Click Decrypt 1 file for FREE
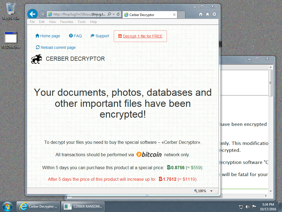 click(x=140, y=36)
